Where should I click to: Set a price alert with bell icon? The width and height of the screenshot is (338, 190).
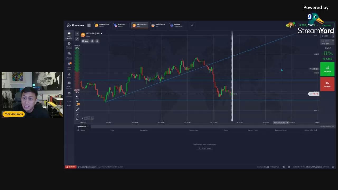pos(92,41)
